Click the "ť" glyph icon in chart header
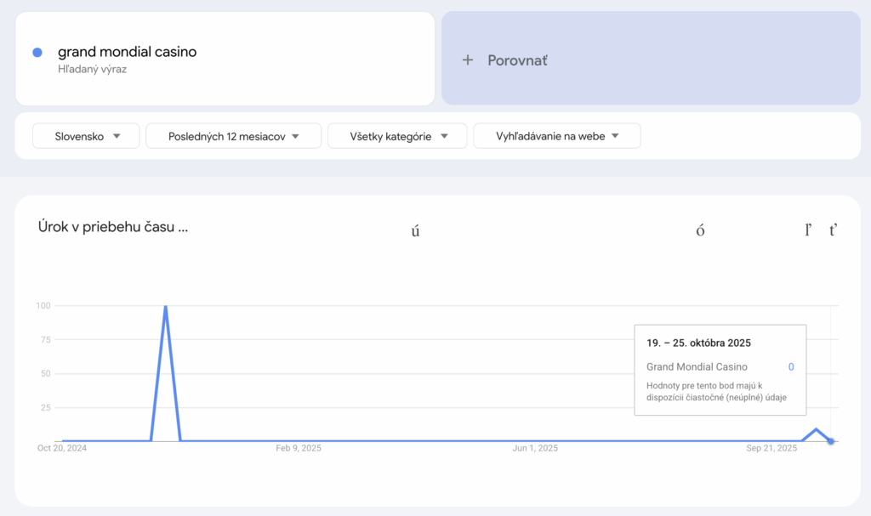Screen dimensions: 871x516 [834, 230]
